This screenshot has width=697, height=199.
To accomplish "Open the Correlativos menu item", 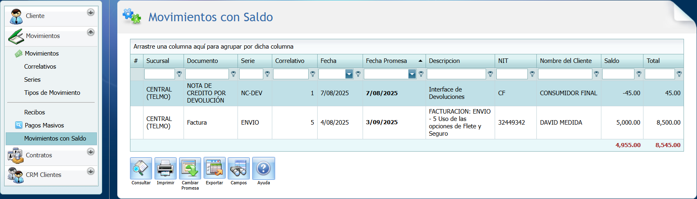I will (40, 67).
